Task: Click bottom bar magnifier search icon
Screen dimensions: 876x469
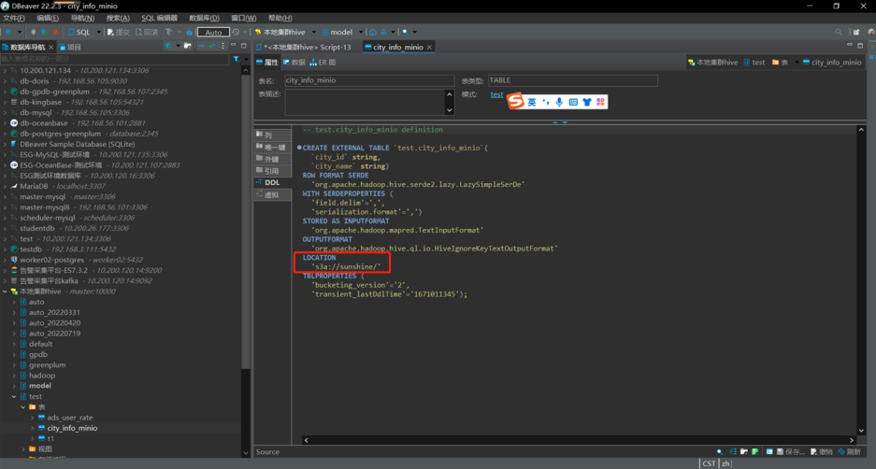Action: tap(719, 451)
